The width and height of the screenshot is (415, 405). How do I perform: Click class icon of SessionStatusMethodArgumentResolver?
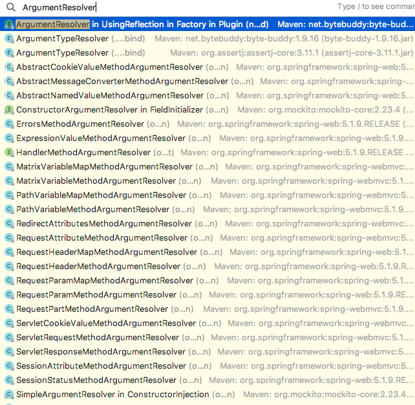pyautogui.click(x=9, y=380)
